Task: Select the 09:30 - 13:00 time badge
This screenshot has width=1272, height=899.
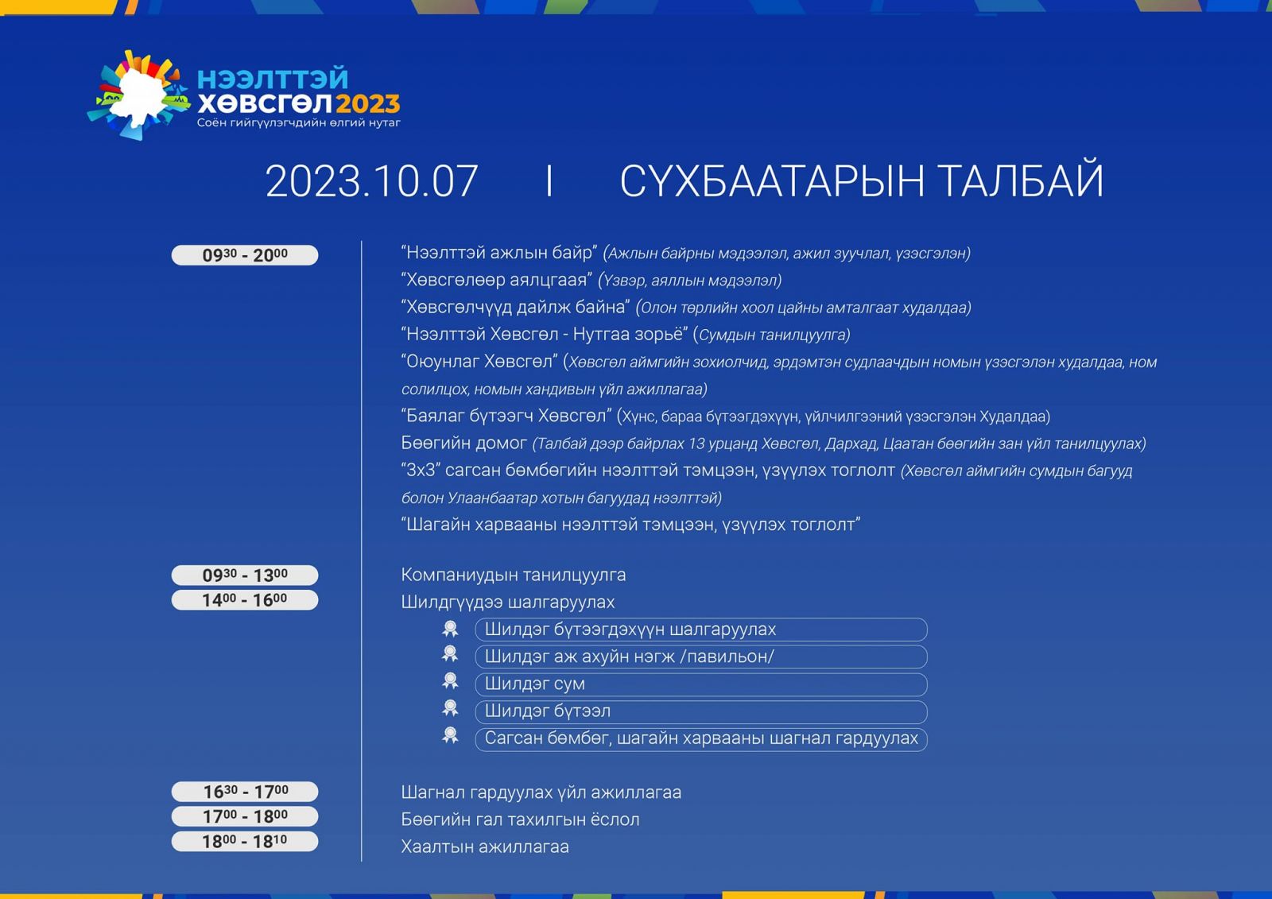Action: (x=245, y=575)
